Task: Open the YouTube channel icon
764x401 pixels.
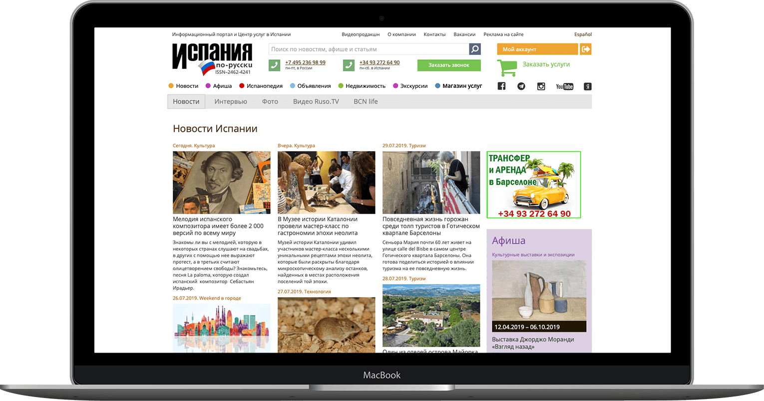Action: (565, 86)
